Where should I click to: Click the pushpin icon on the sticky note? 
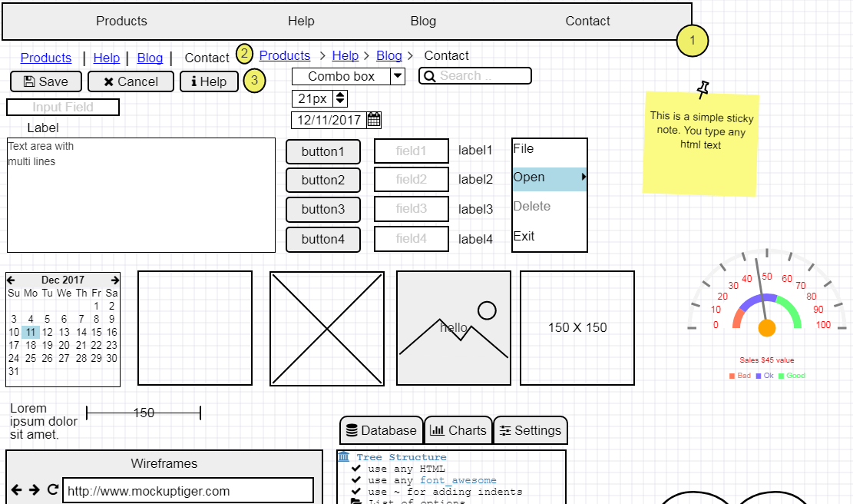pyautogui.click(x=703, y=90)
